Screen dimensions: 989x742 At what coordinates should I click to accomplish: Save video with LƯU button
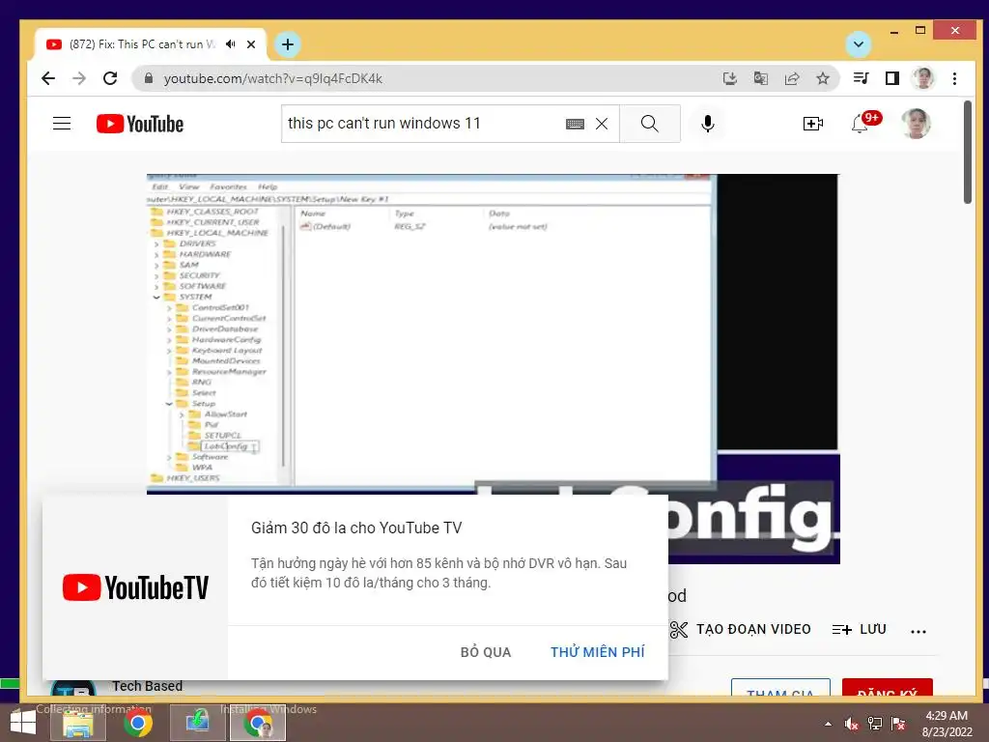click(859, 629)
